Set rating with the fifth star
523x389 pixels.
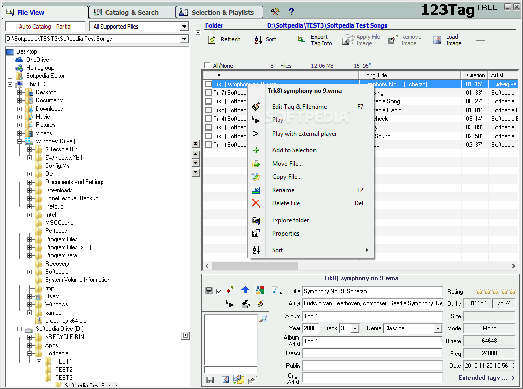pos(512,291)
